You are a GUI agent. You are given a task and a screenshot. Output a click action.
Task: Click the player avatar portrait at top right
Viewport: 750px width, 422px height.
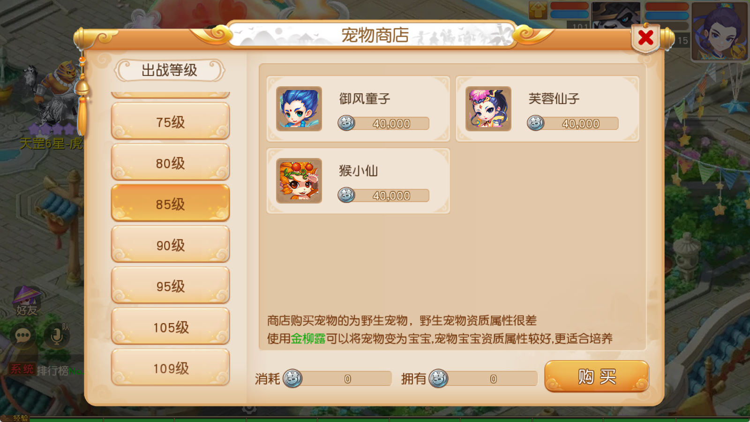tap(719, 31)
